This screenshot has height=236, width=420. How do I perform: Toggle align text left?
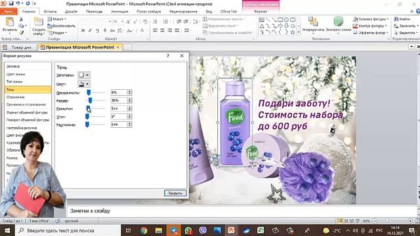click(x=155, y=31)
